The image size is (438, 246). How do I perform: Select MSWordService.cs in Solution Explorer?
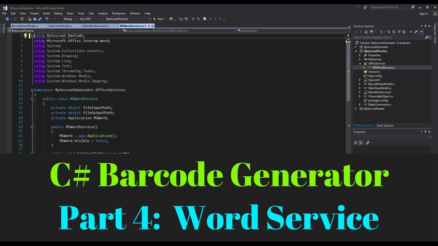point(383,67)
